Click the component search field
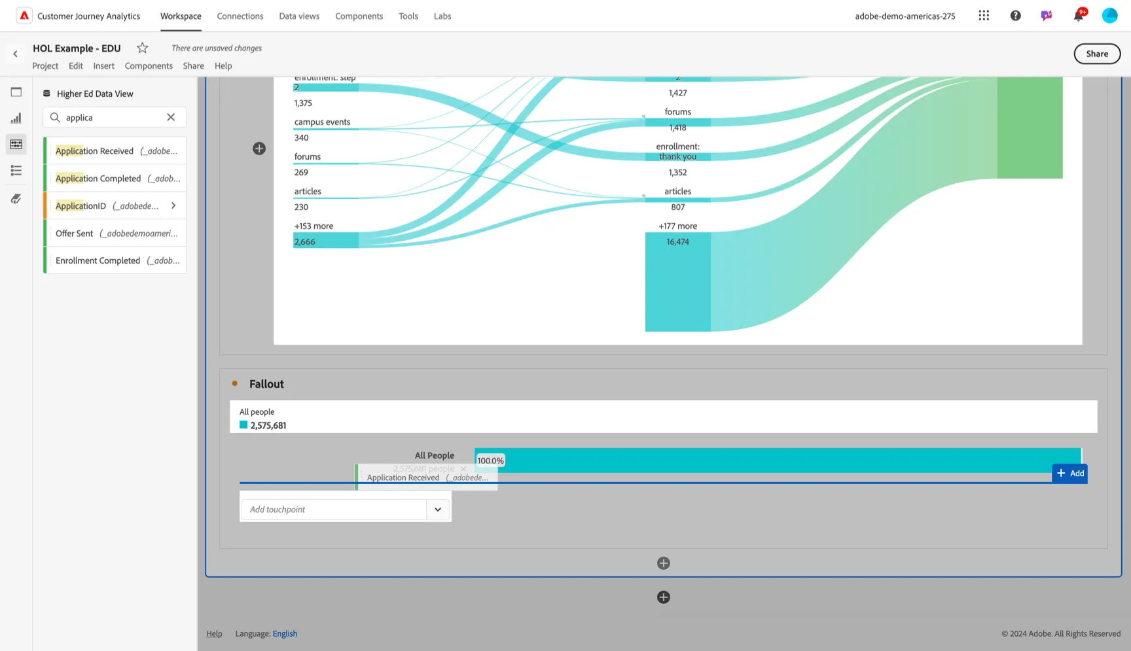The image size is (1131, 651). click(x=115, y=117)
